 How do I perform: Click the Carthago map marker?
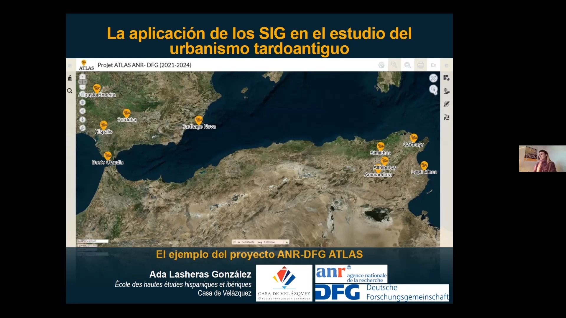click(x=414, y=138)
